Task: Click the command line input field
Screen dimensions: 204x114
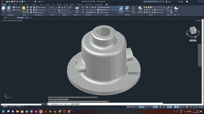Action: click(106, 104)
